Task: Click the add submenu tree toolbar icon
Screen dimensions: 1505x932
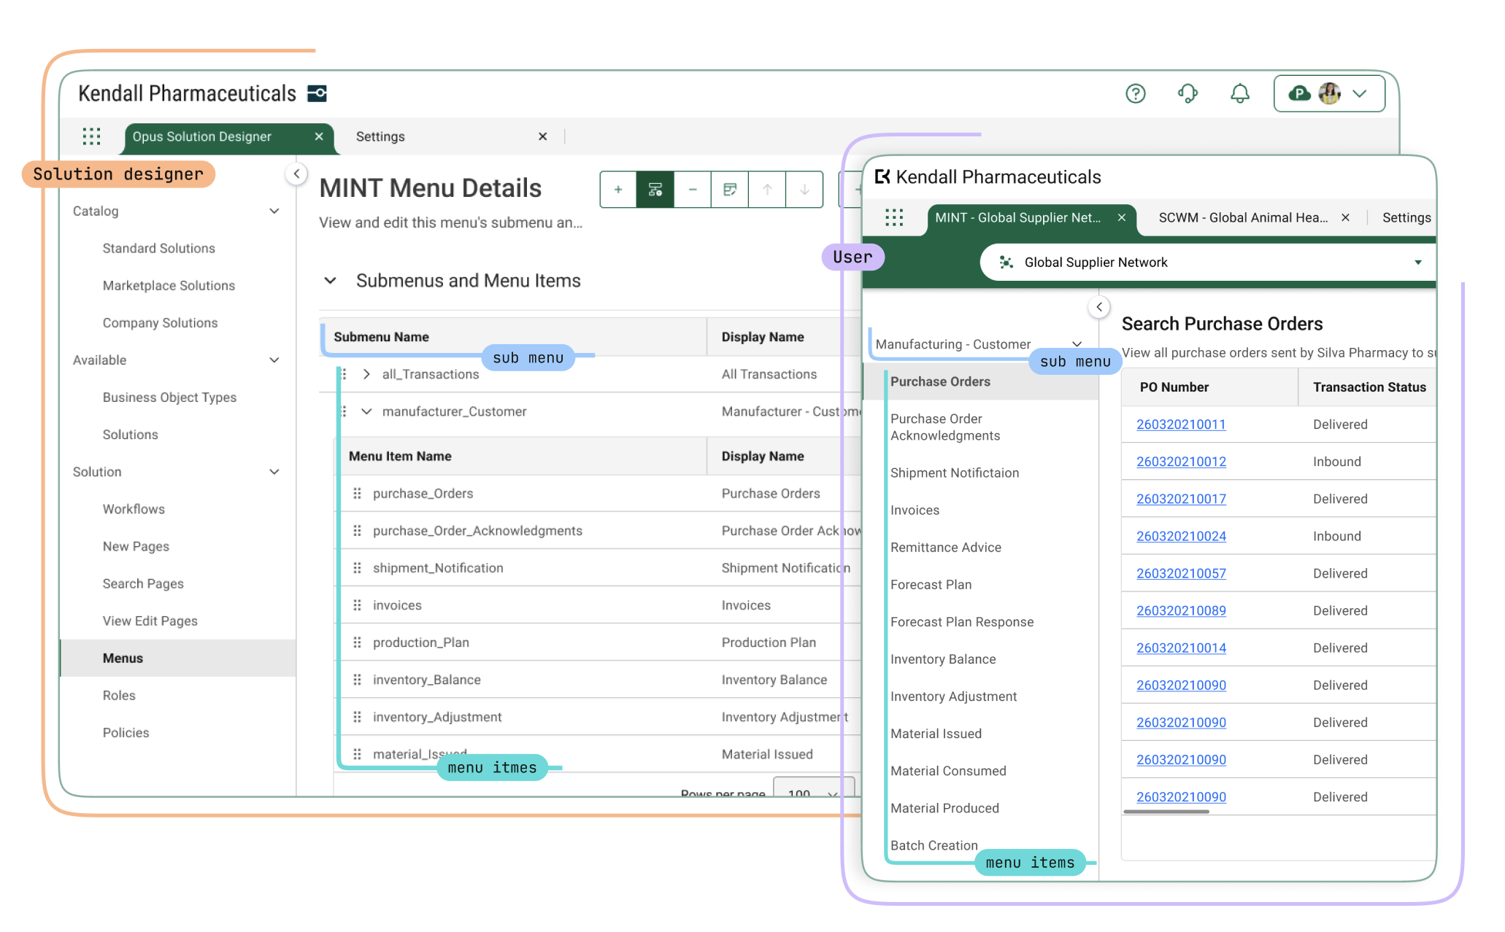Action: click(655, 190)
